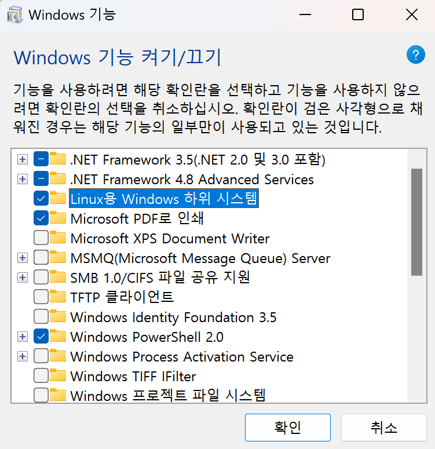This screenshot has width=435, height=449.
Task: Check Windows Identity Foundation 3.5 box
Action: tap(41, 317)
